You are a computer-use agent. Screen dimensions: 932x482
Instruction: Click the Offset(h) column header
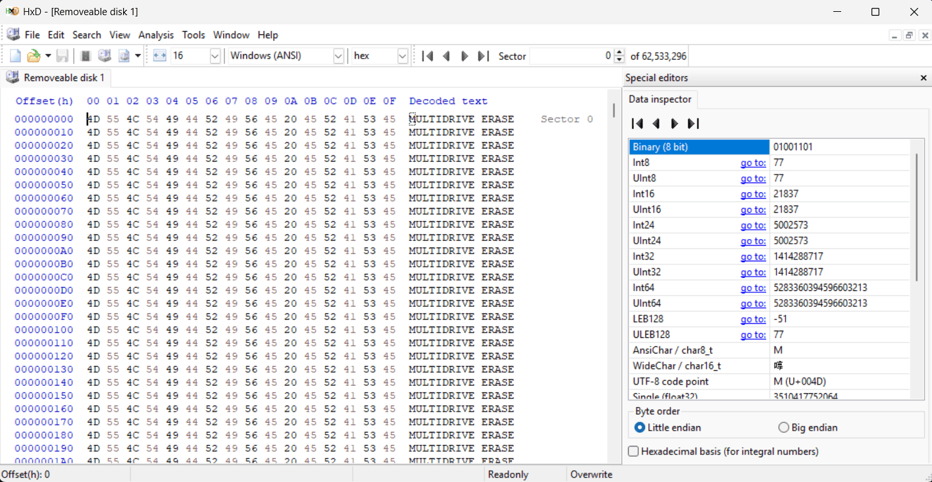coord(45,101)
